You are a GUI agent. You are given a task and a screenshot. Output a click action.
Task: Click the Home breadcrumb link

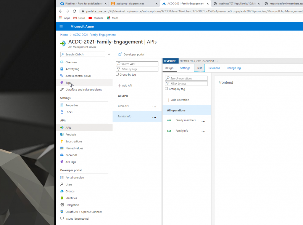pos(64,35)
